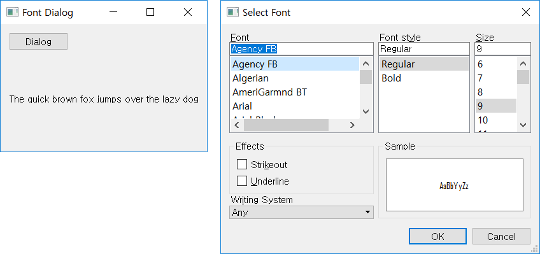Close the Font Dialog window

click(188, 12)
